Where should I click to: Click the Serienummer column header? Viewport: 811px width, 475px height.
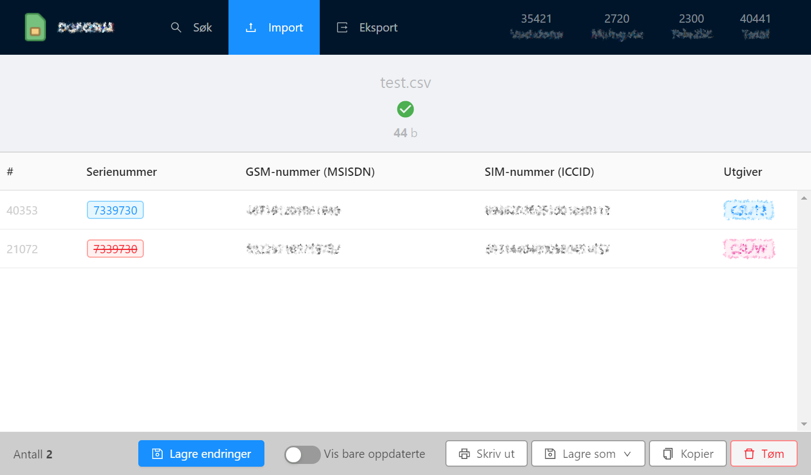coord(122,172)
